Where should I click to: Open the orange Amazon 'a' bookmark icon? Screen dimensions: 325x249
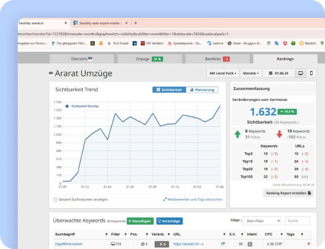pyautogui.click(x=101, y=43)
